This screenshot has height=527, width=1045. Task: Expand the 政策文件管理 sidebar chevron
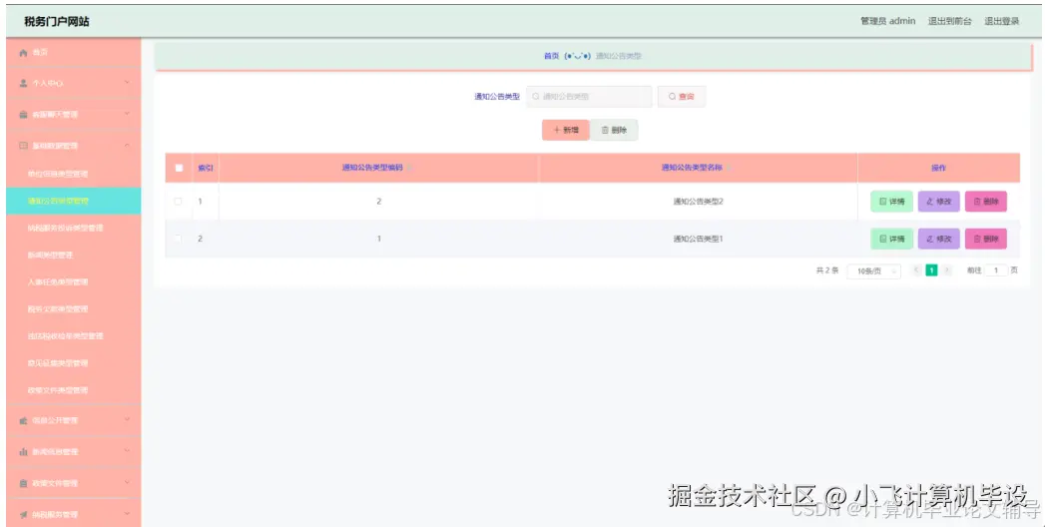coord(127,483)
